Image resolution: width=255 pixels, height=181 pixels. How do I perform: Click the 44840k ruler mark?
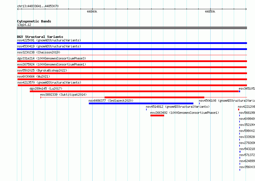coord(92,11)
